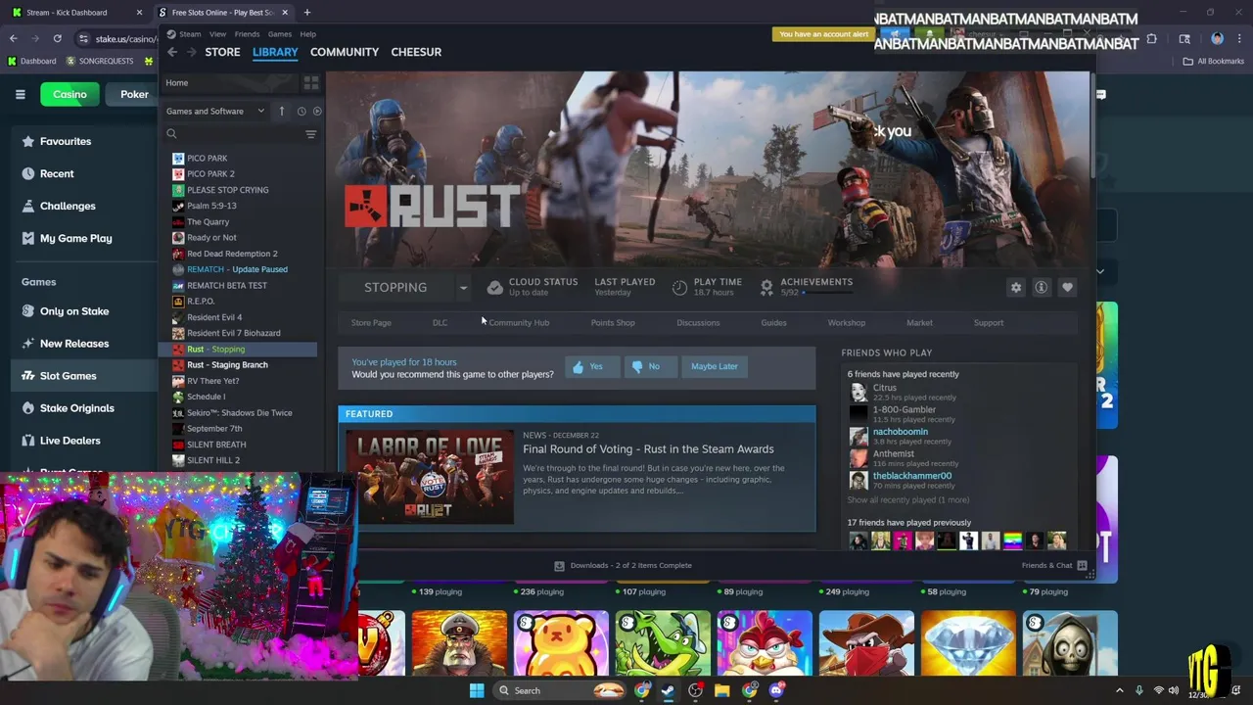Click the library search magnifier icon

pos(171,134)
